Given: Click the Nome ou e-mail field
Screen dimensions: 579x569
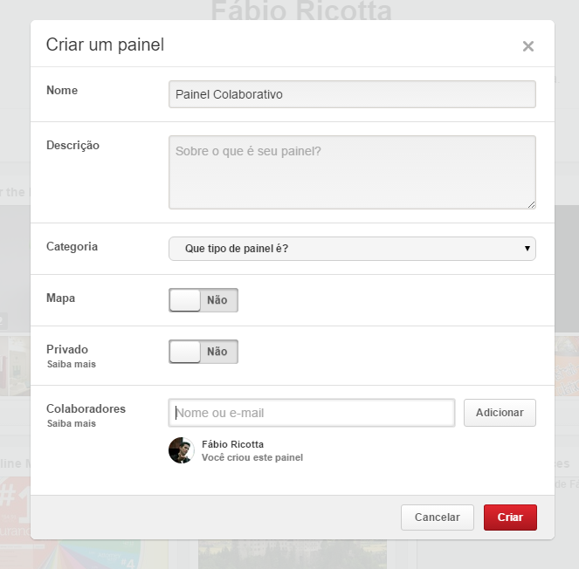Looking at the screenshot, I should tap(312, 413).
